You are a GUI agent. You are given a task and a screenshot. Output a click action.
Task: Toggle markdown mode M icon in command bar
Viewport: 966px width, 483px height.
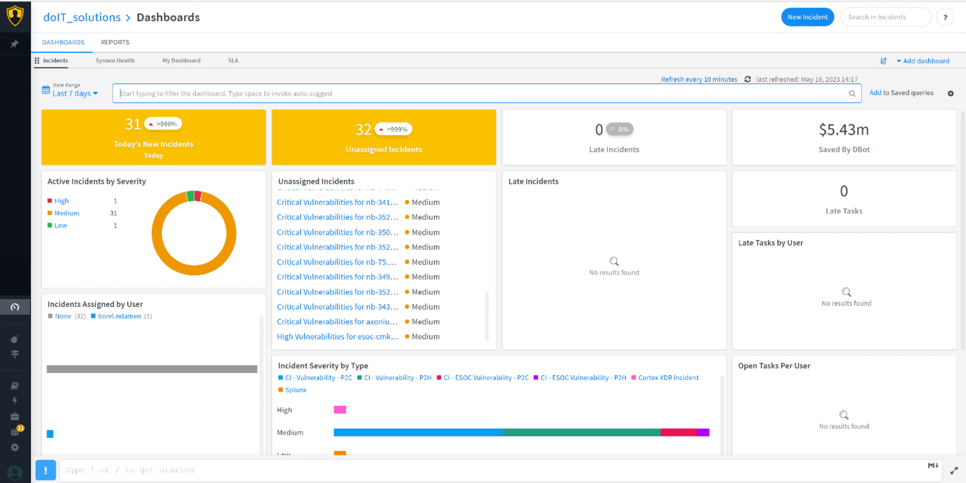point(933,466)
